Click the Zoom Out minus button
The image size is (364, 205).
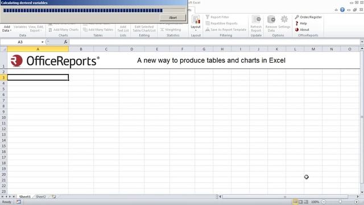point(324,202)
